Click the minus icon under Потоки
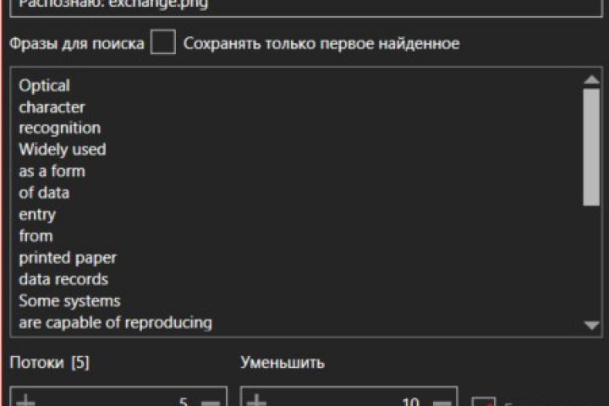Viewport: 609px width, 406px height. coord(211,401)
